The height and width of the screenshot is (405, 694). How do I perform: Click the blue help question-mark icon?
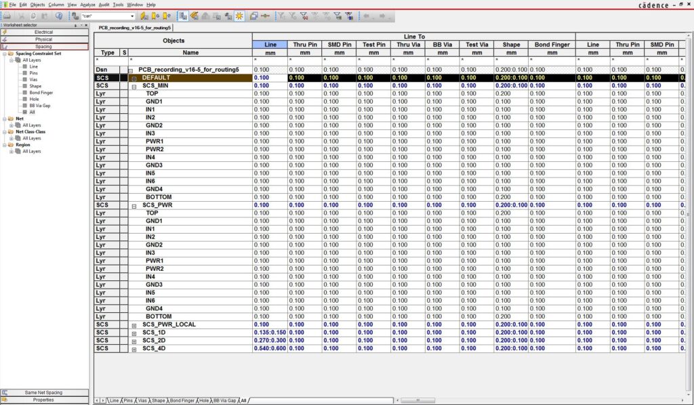[x=59, y=16]
